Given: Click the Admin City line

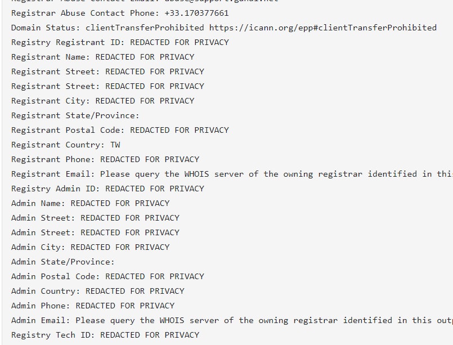Looking at the screenshot, I should pos(90,247).
